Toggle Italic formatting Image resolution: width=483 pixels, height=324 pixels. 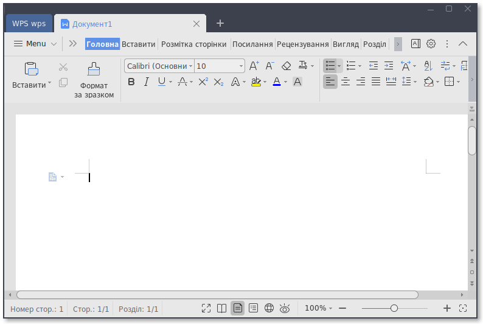click(x=147, y=82)
